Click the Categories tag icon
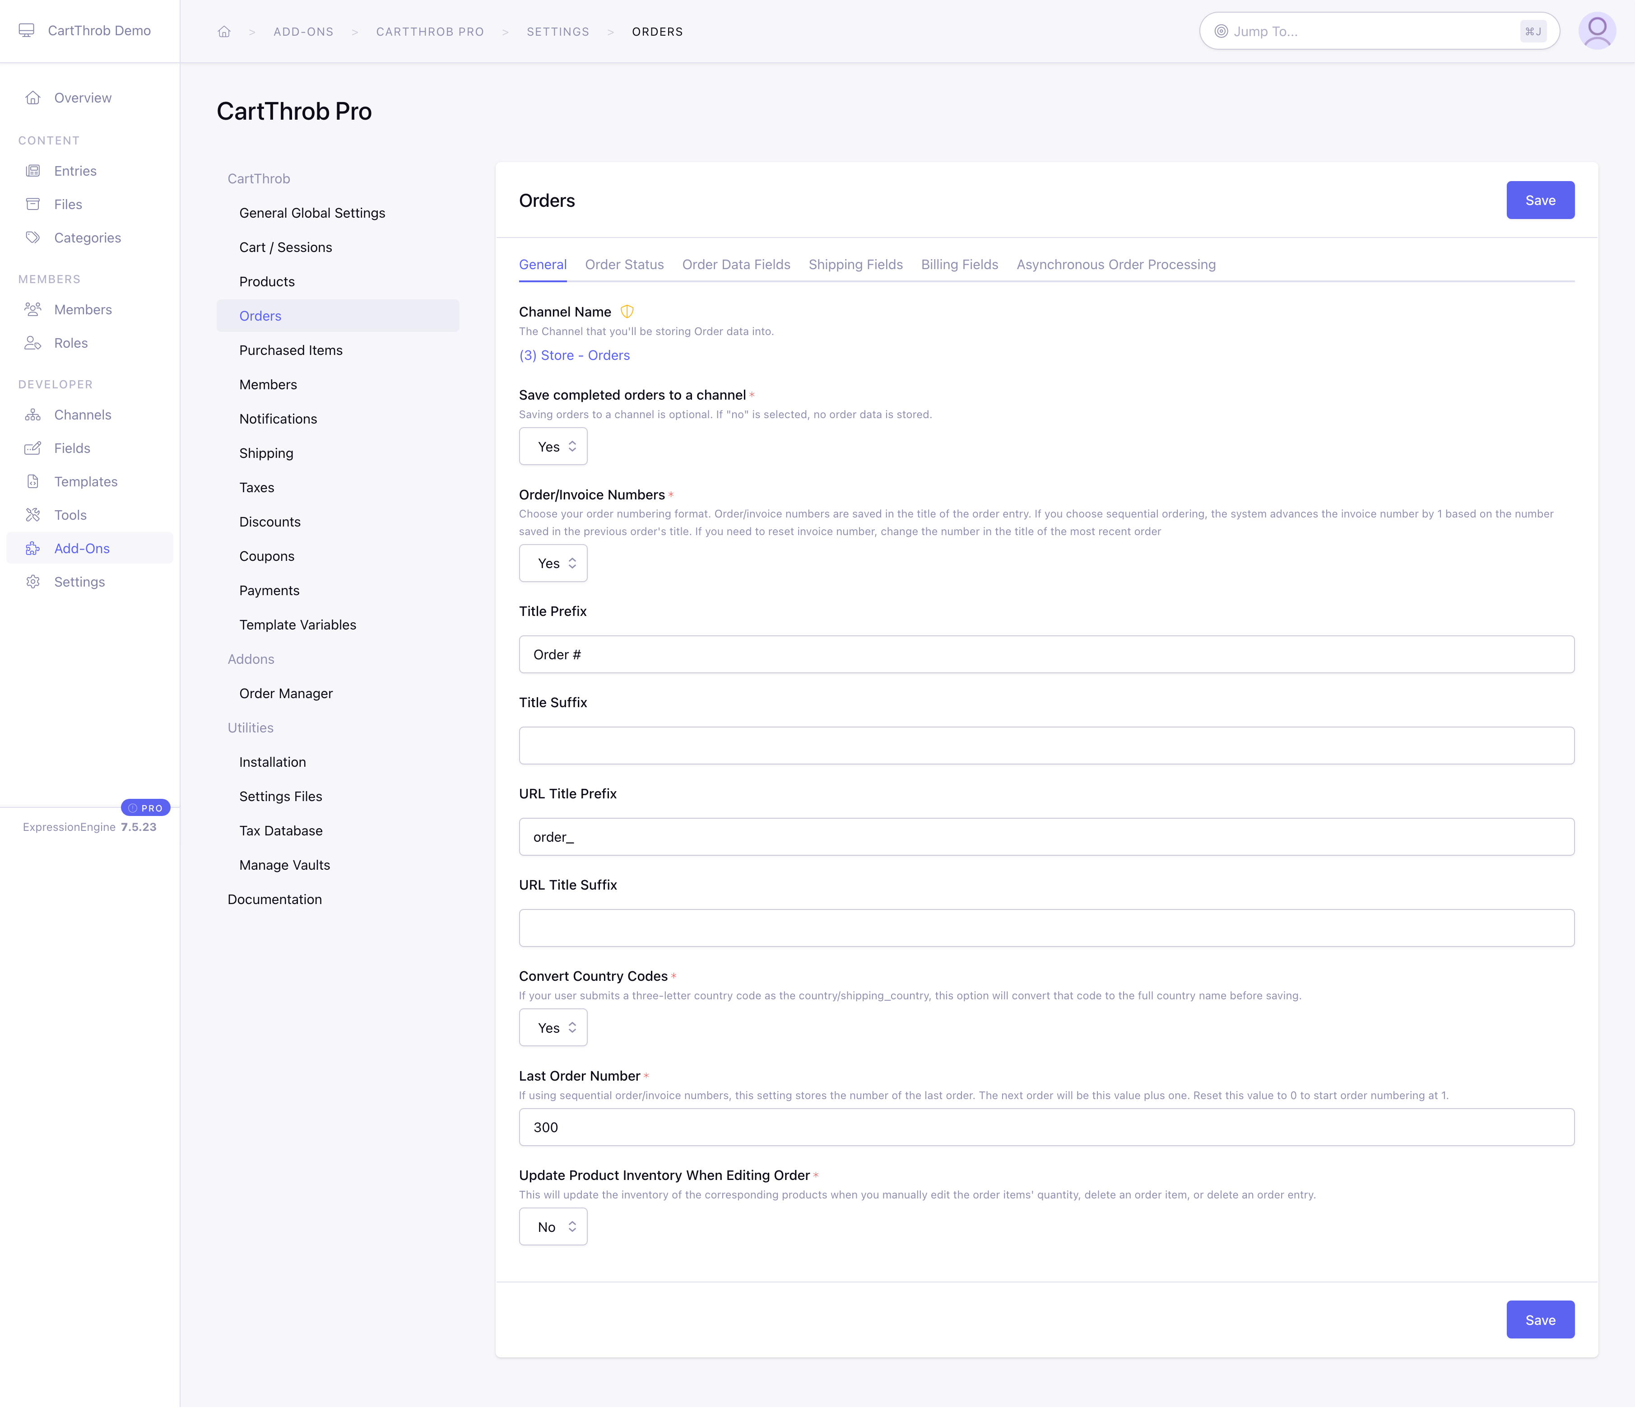Screen dimensions: 1635x1408 (x=33, y=238)
